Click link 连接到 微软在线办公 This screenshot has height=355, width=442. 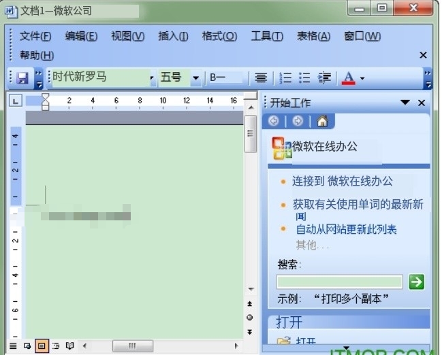coord(342,182)
